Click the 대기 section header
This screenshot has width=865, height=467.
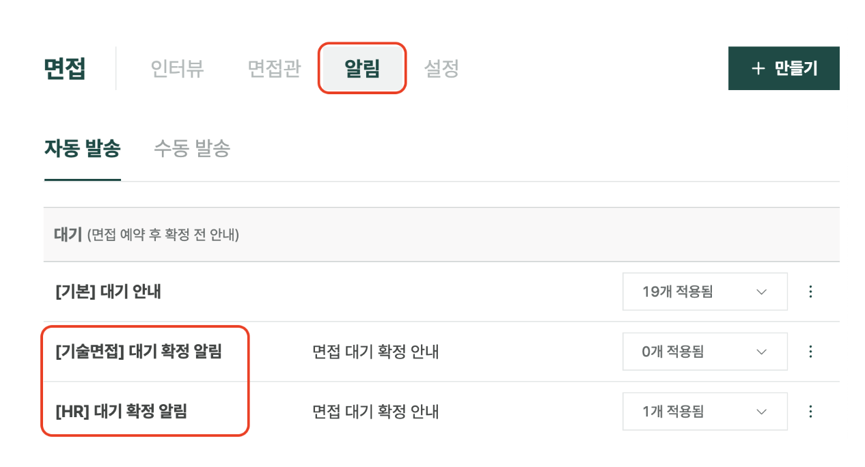tap(146, 235)
